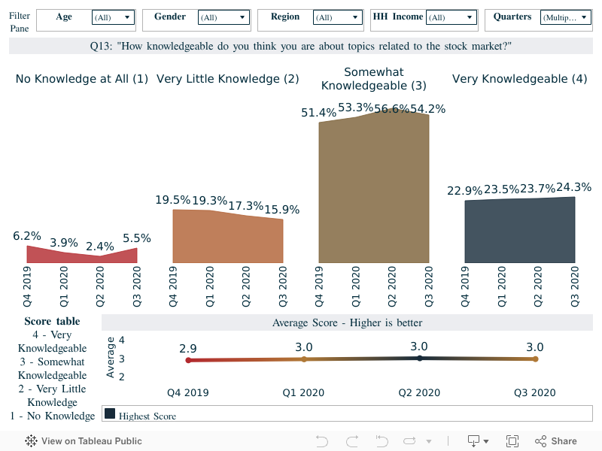Image resolution: width=602 pixels, height=451 pixels.
Task: Click the Share icon
Action: (555, 441)
